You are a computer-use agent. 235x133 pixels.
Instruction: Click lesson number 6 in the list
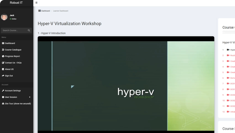(223, 78)
